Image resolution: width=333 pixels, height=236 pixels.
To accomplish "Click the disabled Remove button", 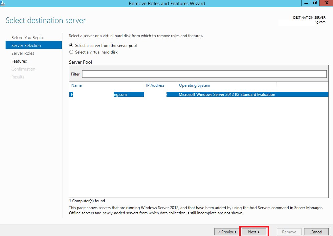I will (289, 231).
